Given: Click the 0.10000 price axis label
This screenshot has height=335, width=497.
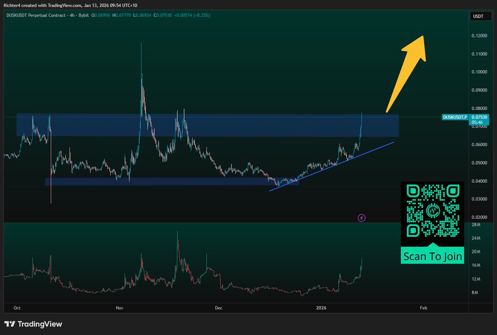Looking at the screenshot, I should coord(479,72).
